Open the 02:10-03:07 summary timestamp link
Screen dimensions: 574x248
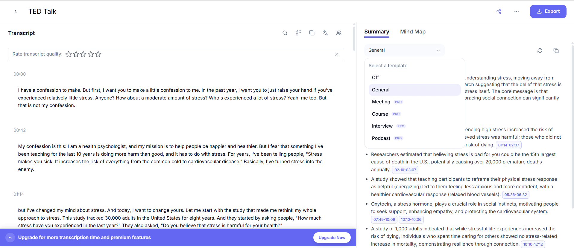405,170
